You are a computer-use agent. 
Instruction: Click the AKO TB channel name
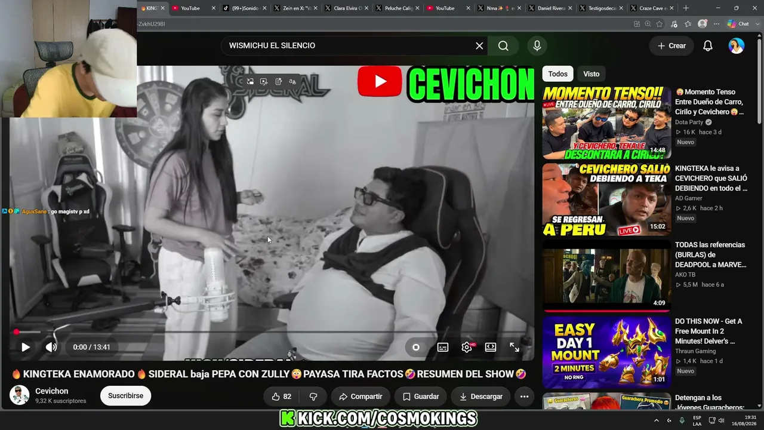tap(685, 275)
